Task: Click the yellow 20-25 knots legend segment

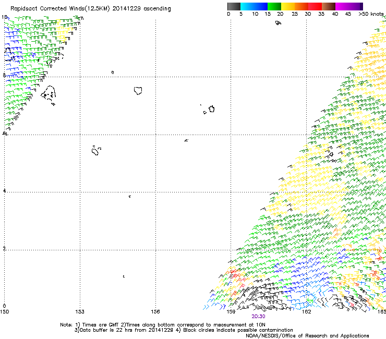Action: tap(288, 6)
